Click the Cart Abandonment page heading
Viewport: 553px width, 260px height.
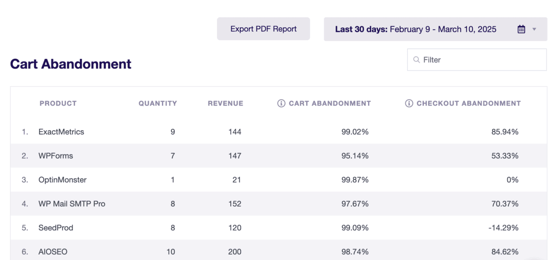point(70,64)
